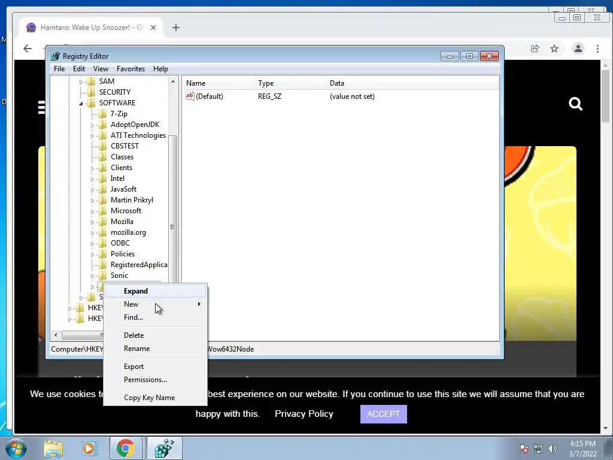The image size is (613, 460).
Task: Expand the AdoptOpenJDK key
Action: pos(92,125)
